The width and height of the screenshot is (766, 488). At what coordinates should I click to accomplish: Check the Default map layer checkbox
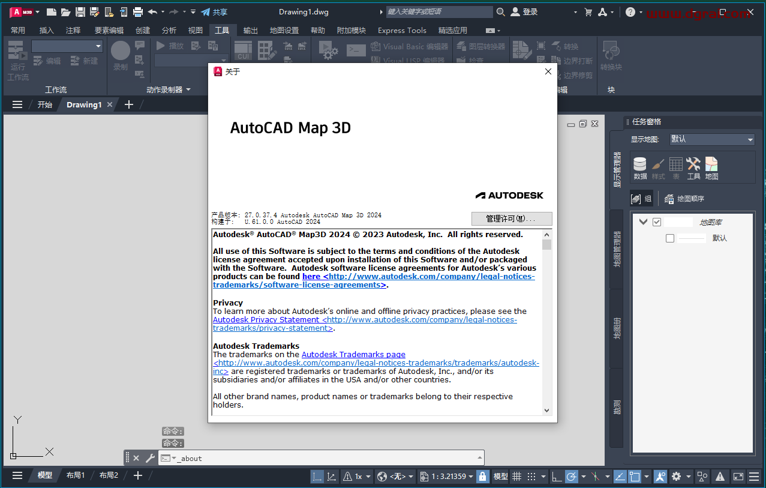pyautogui.click(x=670, y=238)
